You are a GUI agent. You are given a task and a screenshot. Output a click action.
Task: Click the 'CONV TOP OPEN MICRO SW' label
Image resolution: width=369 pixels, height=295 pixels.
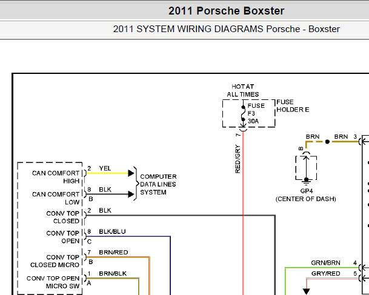[53, 282]
